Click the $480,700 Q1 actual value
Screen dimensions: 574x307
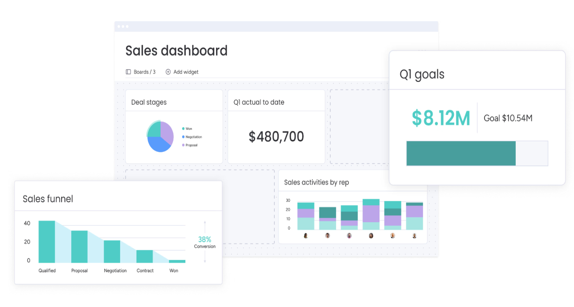[276, 137]
